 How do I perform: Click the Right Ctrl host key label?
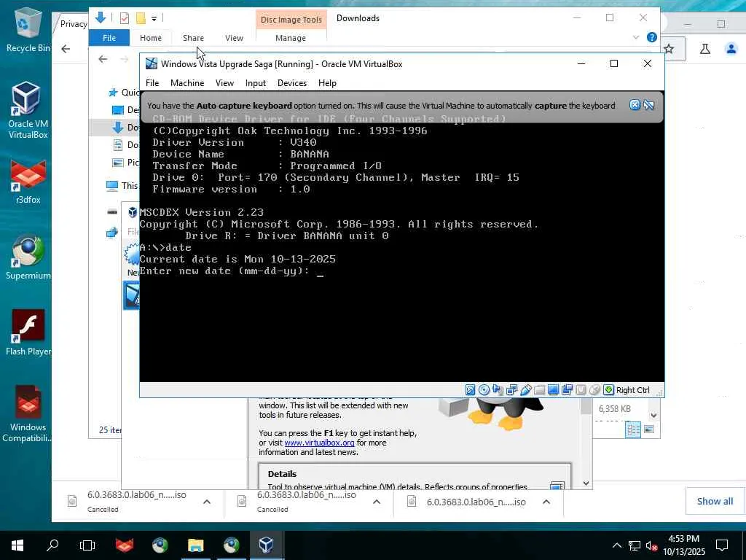pos(633,390)
